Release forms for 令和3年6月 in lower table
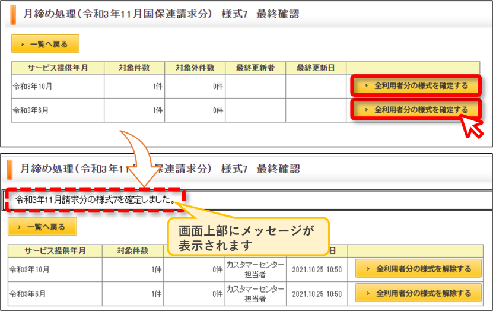Viewport: 493px width, 311px height. point(418,293)
